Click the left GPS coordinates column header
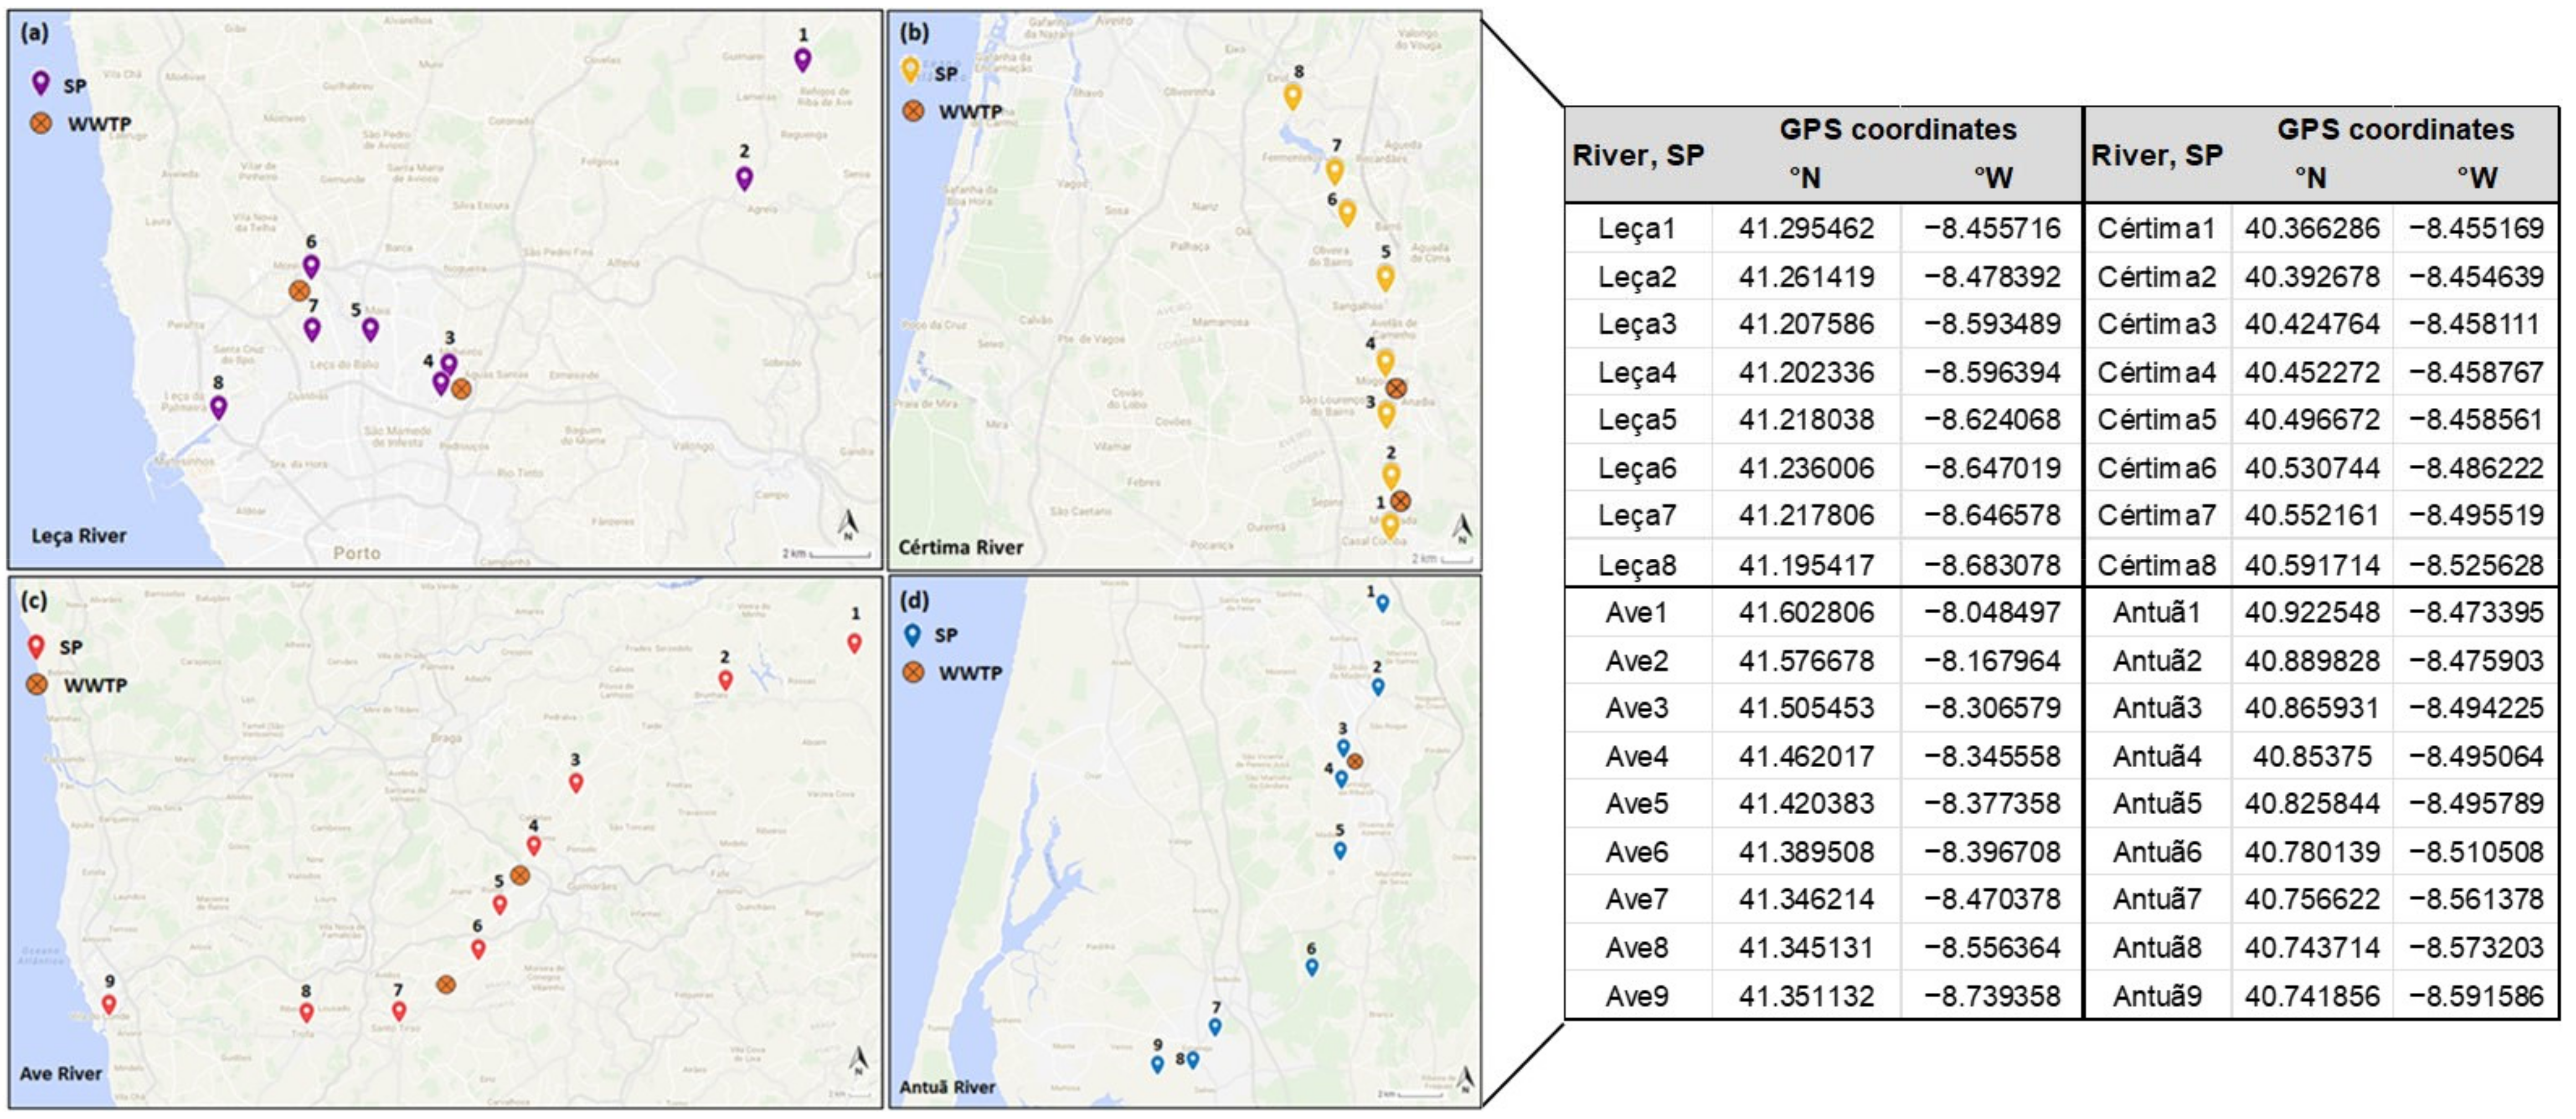Image resolution: width=2576 pixels, height=1119 pixels. (1897, 130)
